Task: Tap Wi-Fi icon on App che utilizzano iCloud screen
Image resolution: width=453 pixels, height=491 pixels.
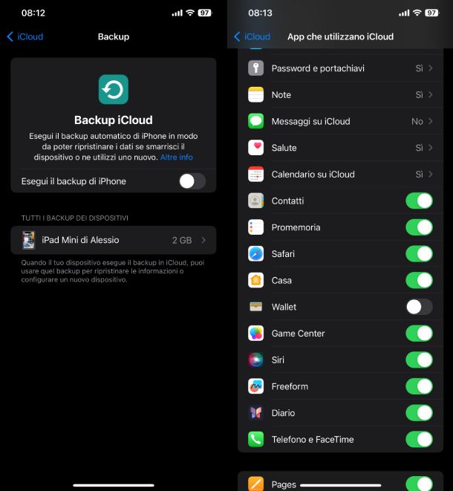Action: coord(417,13)
